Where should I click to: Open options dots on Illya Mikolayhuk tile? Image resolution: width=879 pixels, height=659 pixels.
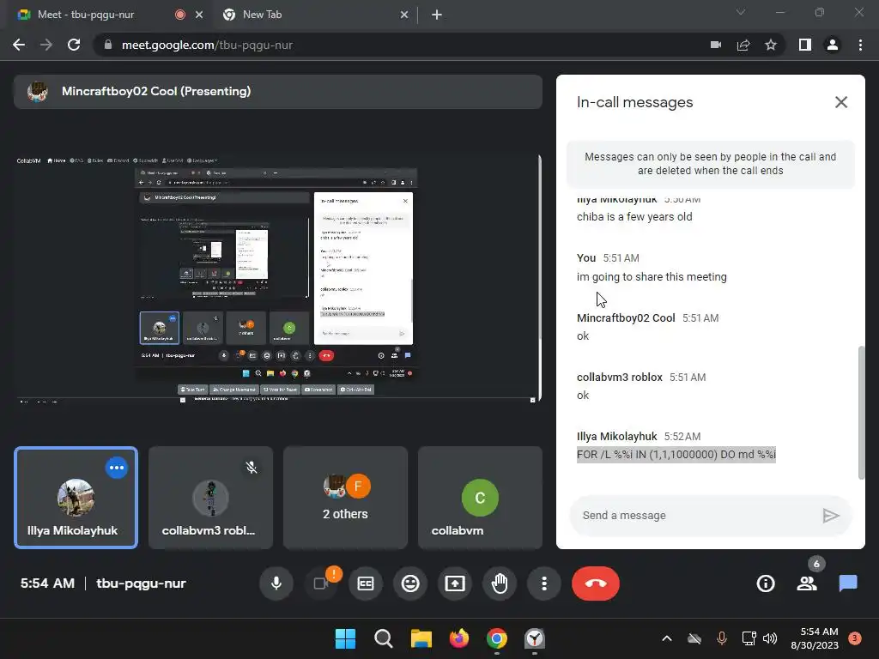coord(117,468)
